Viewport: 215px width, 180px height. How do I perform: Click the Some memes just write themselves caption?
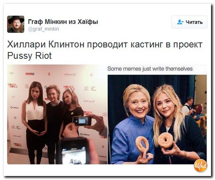point(150,69)
